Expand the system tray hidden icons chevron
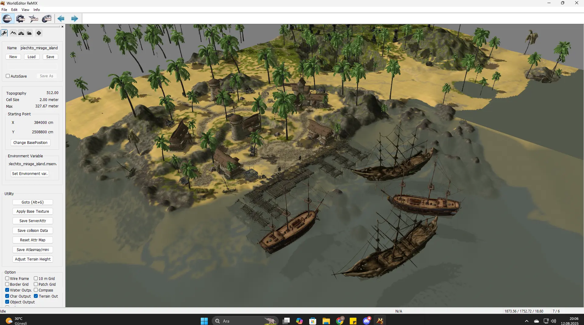Screen dimensions: 584x325 point(526,321)
